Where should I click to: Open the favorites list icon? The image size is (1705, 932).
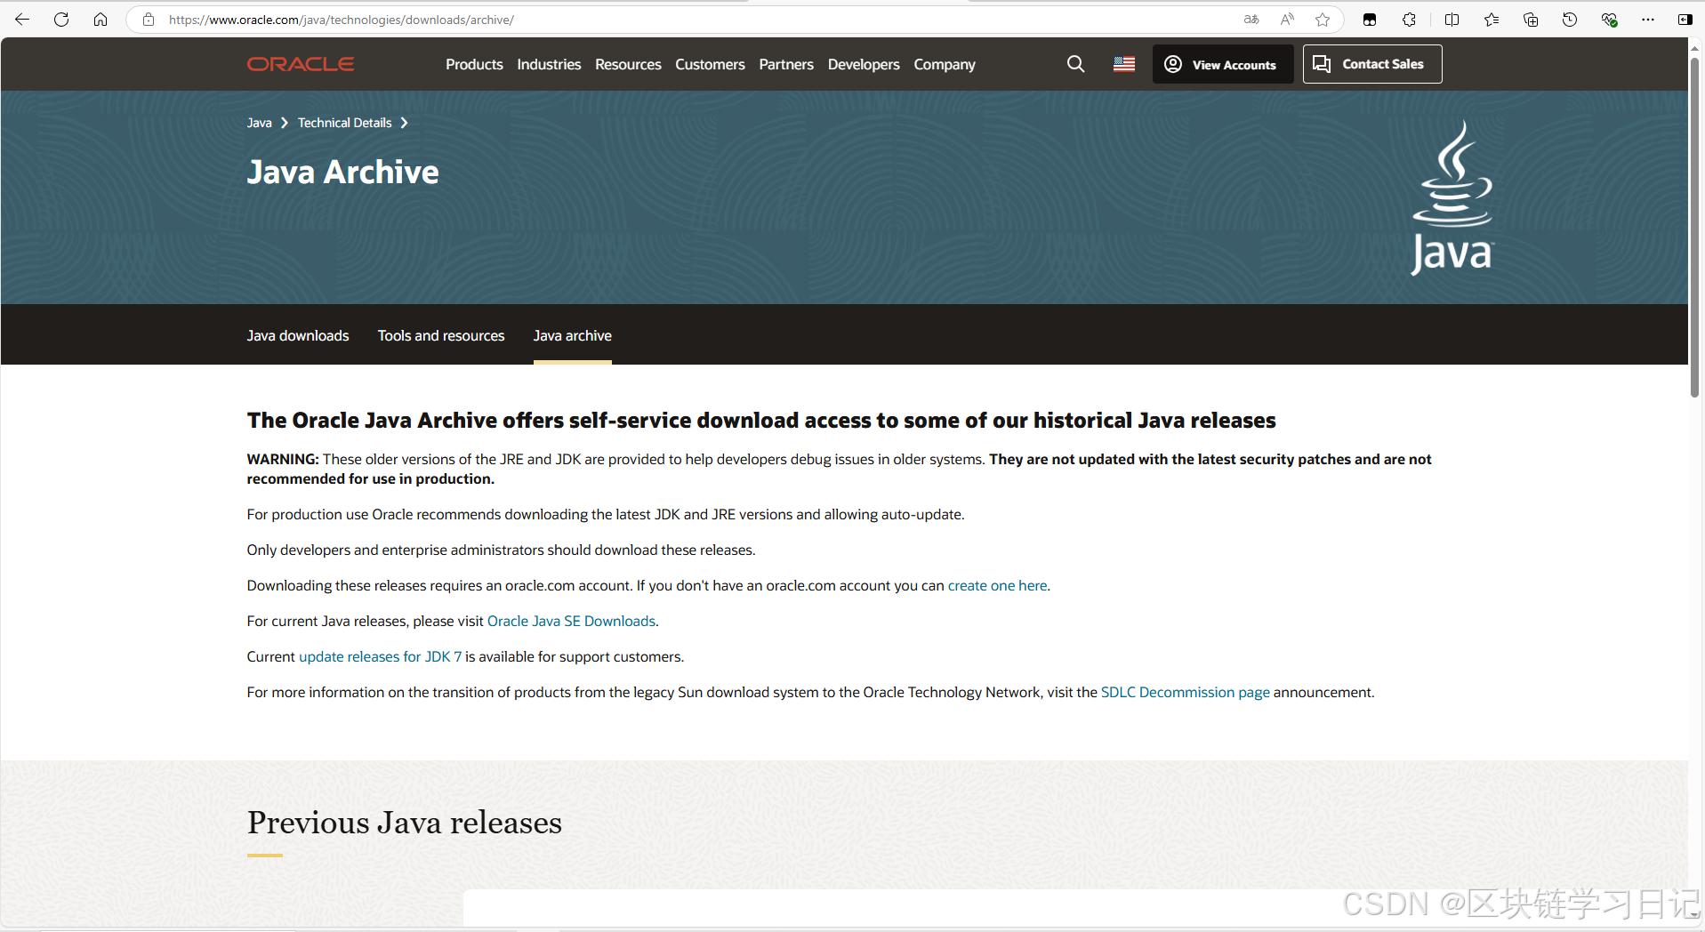click(1492, 20)
